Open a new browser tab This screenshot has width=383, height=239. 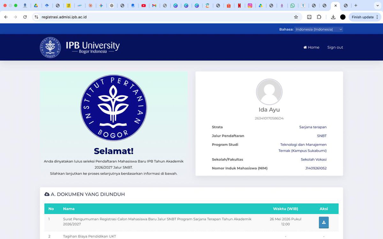coord(356,5)
